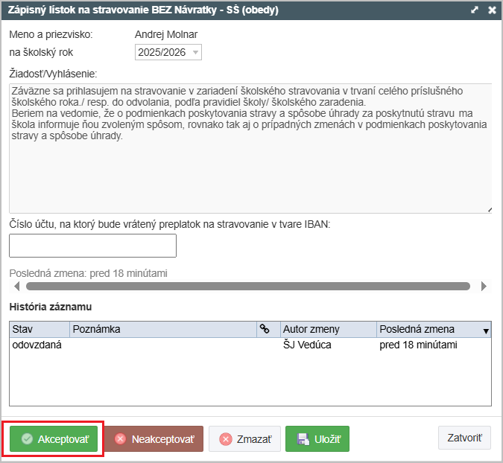Click the IBAN account number input field

click(x=92, y=246)
